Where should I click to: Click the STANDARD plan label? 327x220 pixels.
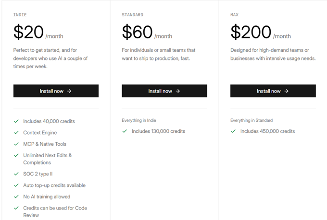[x=133, y=15]
